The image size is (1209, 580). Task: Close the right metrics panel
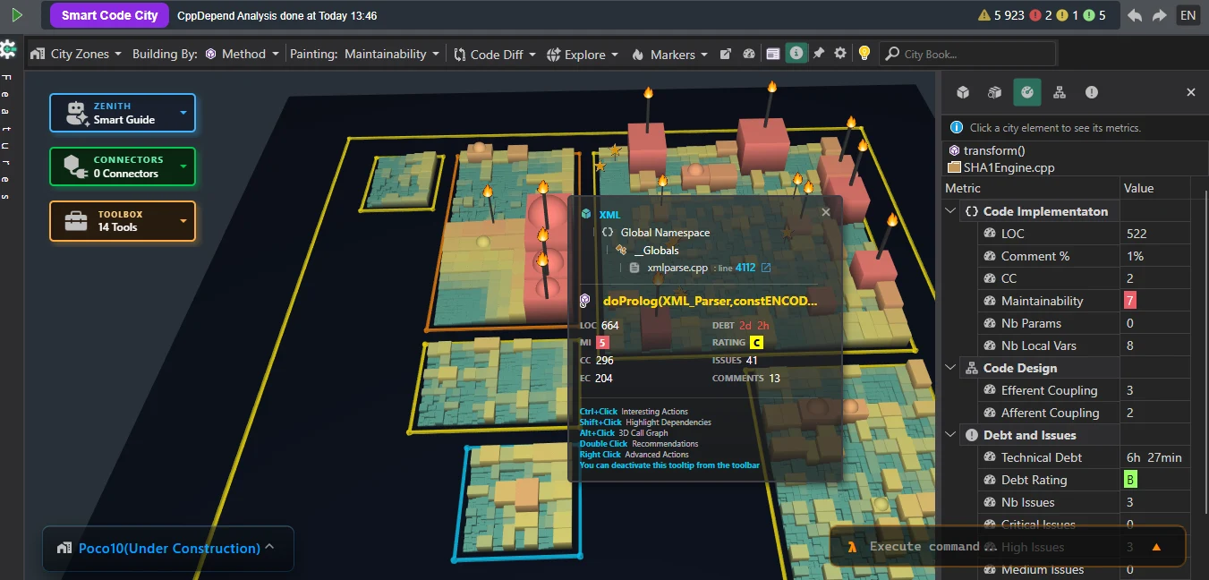click(1191, 92)
